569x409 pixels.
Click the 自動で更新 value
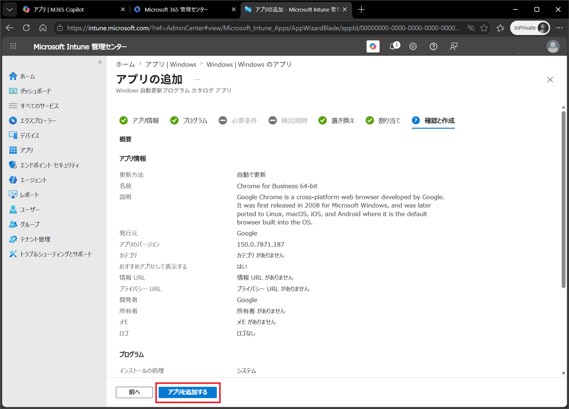click(251, 175)
